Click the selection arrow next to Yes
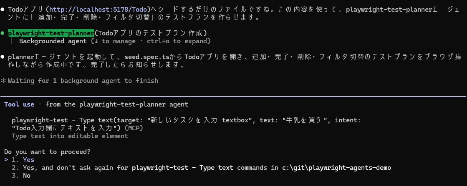The width and height of the screenshot is (467, 186). pos(6,160)
